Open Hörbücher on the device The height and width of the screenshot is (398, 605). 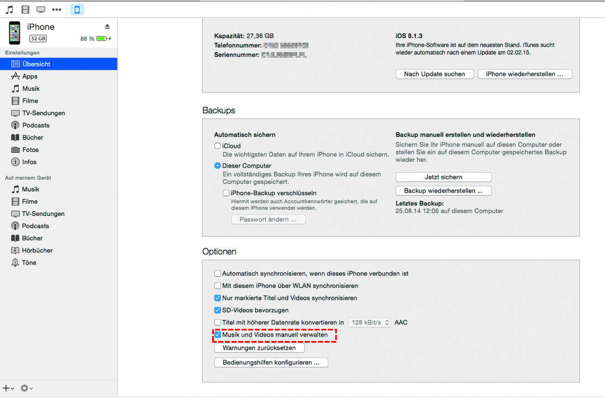(37, 250)
